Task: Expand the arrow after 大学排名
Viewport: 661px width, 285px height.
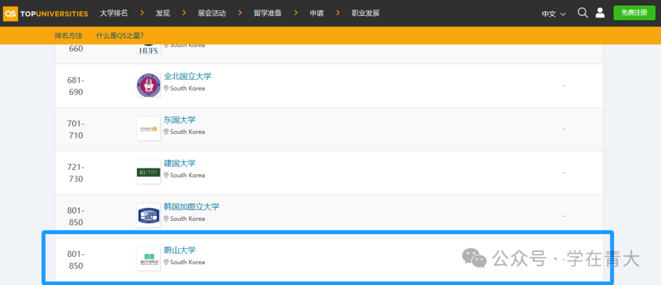Action: (x=142, y=13)
